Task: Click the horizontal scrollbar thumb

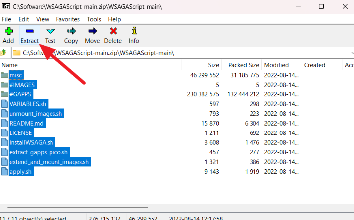Action: click(78, 207)
